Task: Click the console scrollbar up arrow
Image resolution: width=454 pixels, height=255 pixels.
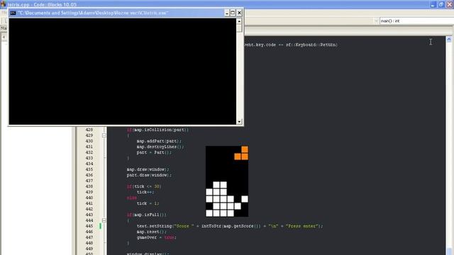Action: click(x=239, y=21)
